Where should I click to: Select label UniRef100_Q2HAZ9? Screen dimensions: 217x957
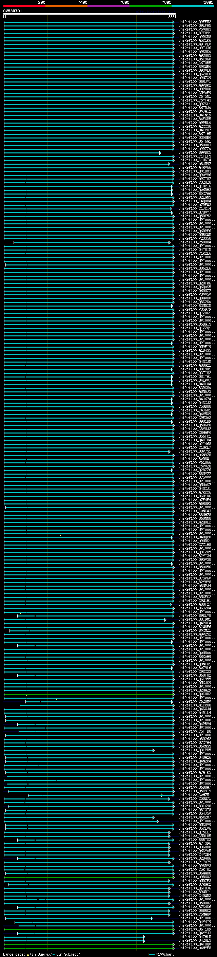(x=195, y=690)
